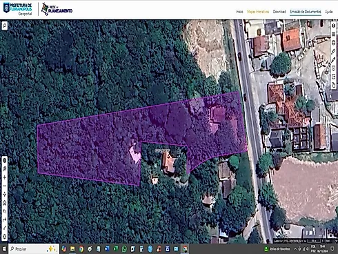Viewport: 338px width, 254px height.
Task: Click the second-to-last icon in the right toolbar
Action: pyautogui.click(x=334, y=77)
